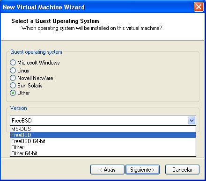The height and width of the screenshot is (181, 206).
Task: Continue with the Siguiente button
Action: pos(142,170)
